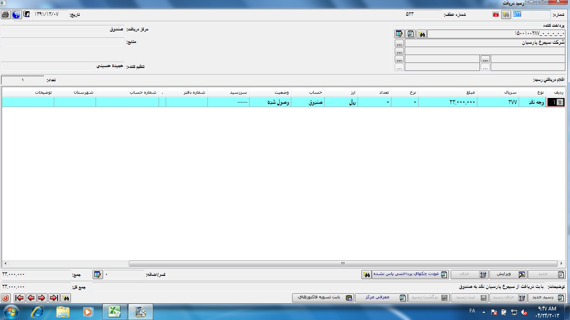Click the وضعیت column header
The height and width of the screenshot is (320, 570).
(x=270, y=92)
